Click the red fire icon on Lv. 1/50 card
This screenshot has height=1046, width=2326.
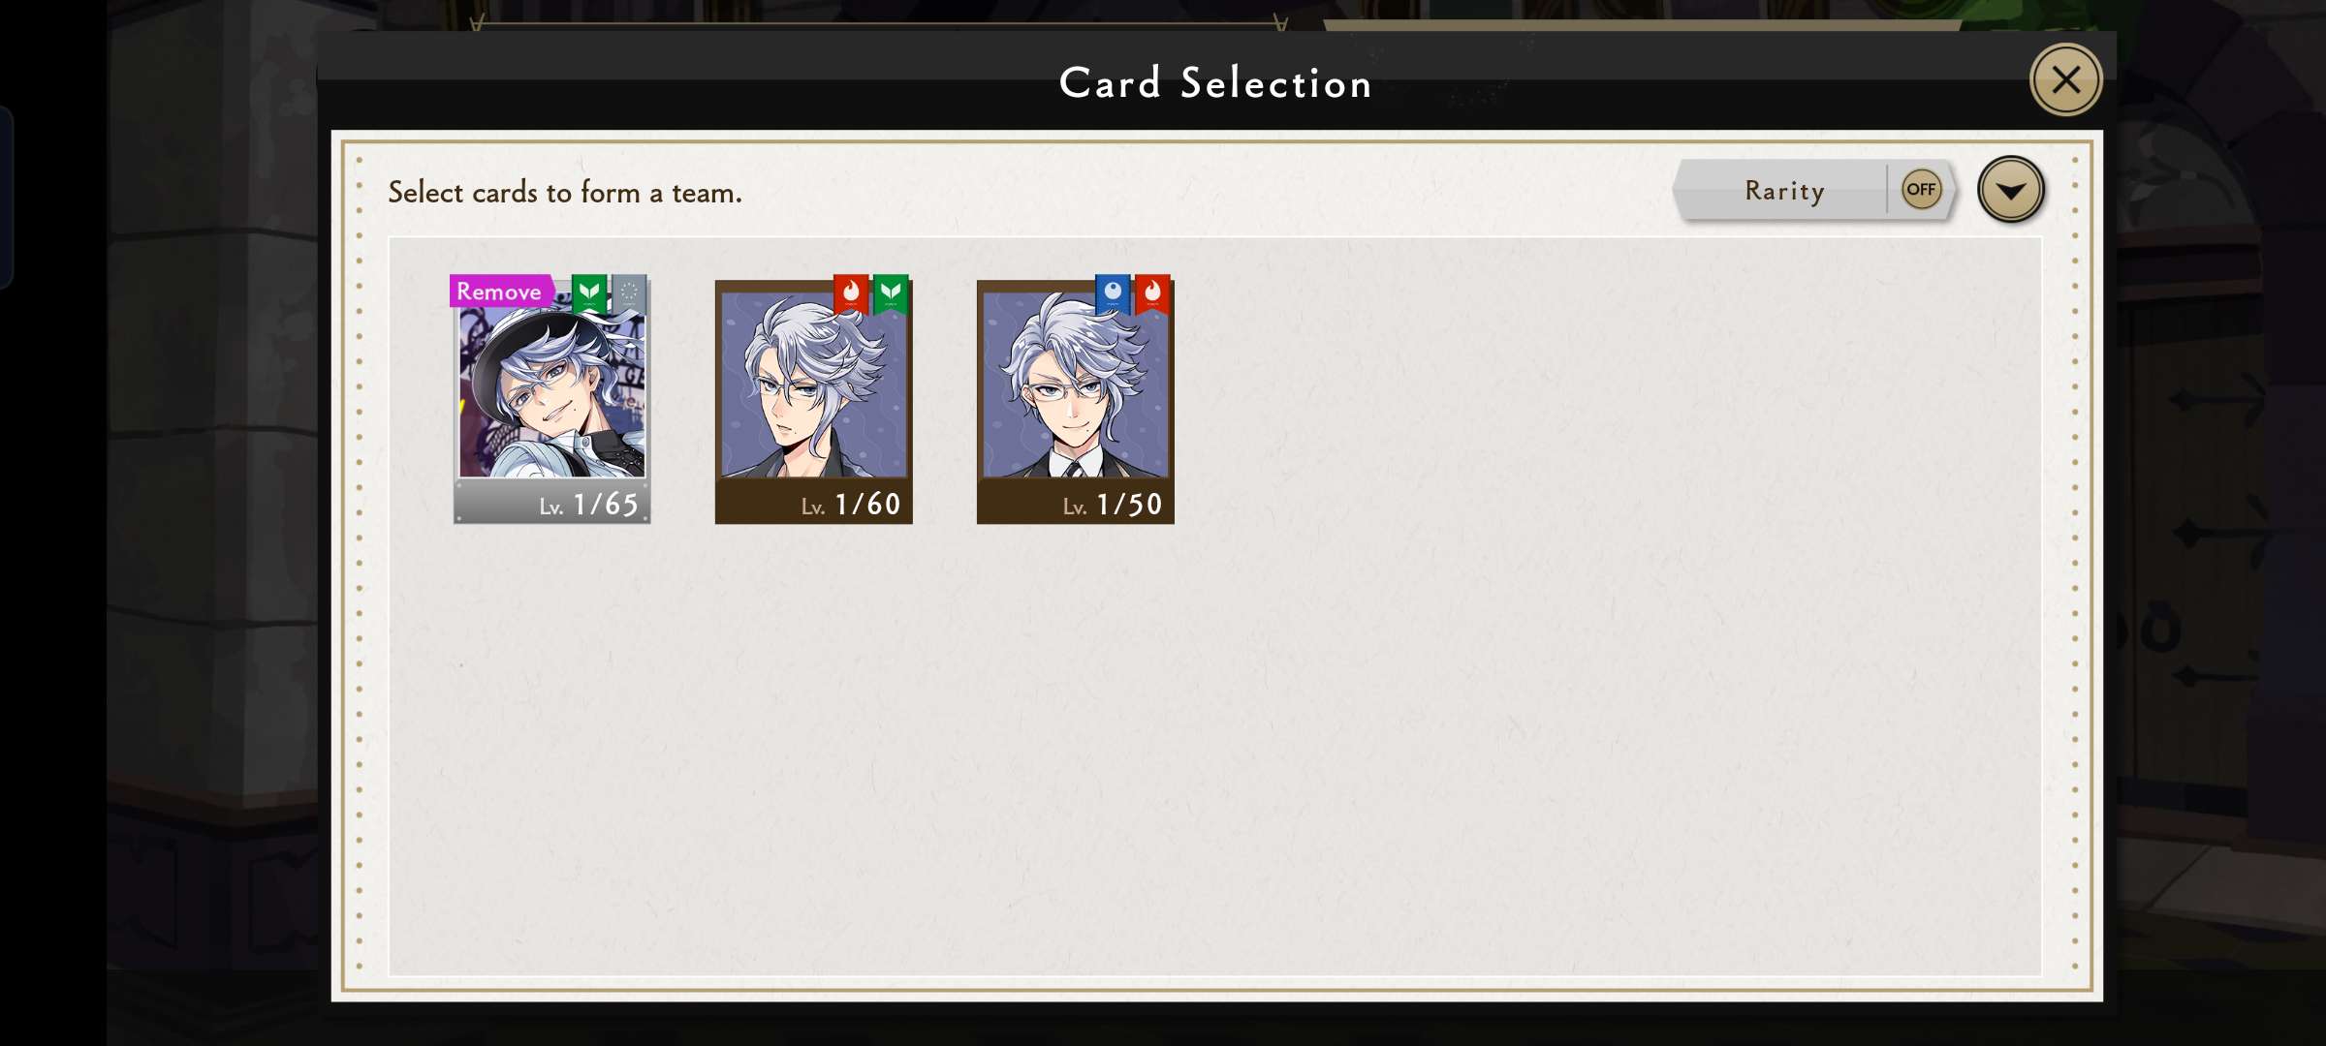1152,293
